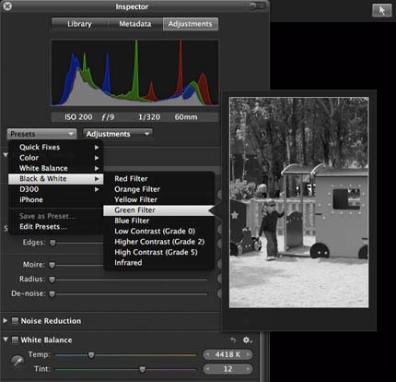The width and height of the screenshot is (396, 382).
Task: Apply the Blue Filter preset
Action: point(158,221)
